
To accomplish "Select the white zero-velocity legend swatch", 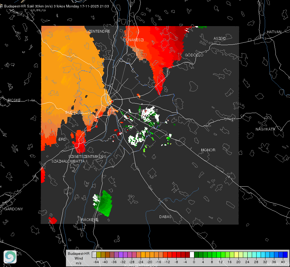I will pyautogui.click(x=192, y=255).
